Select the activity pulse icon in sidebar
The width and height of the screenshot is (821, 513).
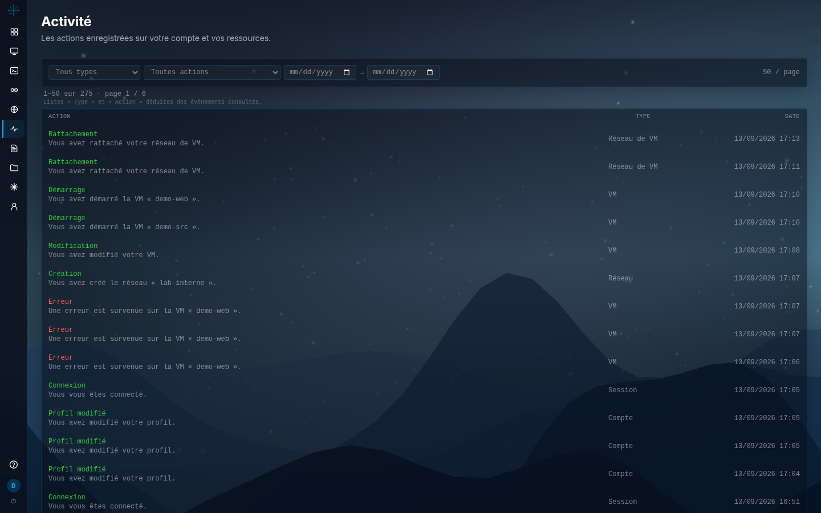coord(14,129)
